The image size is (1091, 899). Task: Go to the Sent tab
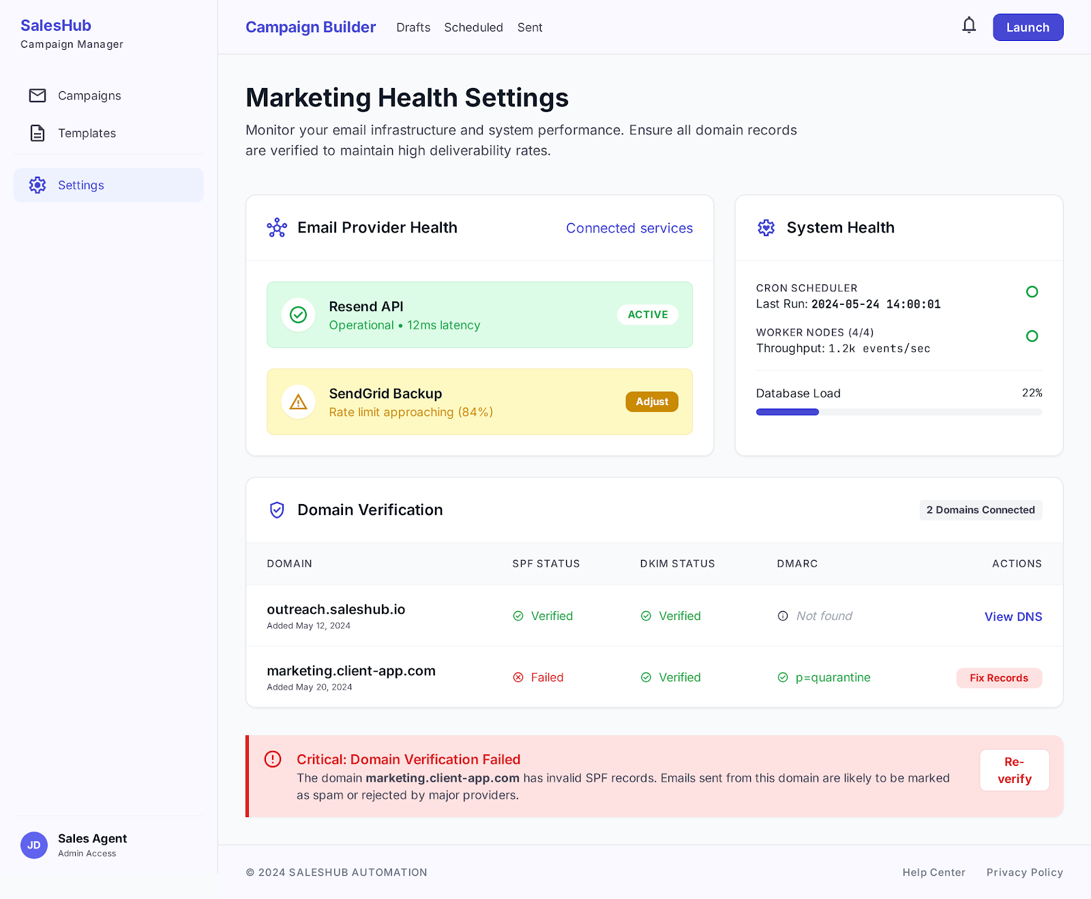(x=530, y=27)
